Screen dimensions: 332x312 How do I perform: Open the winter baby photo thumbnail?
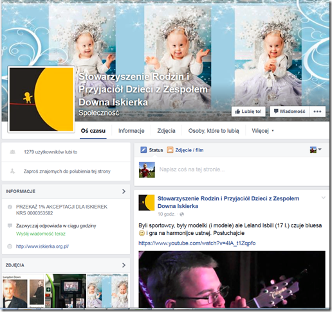click(107, 291)
